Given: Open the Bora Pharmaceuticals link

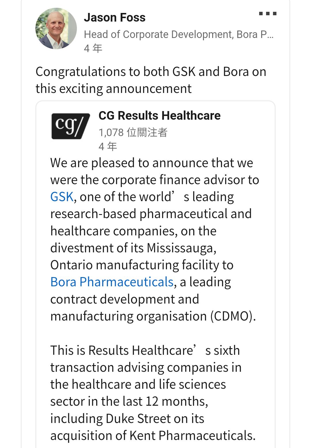Looking at the screenshot, I should coord(112,282).
